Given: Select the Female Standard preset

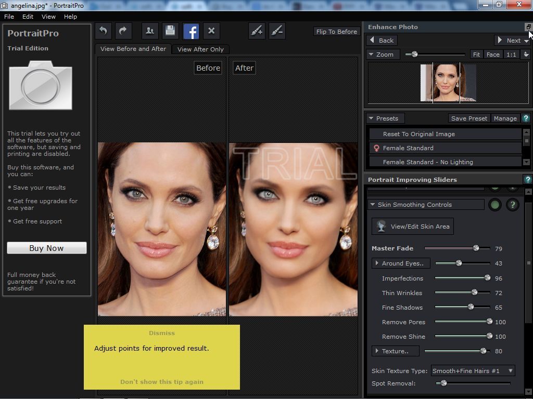Looking at the screenshot, I should click(446, 148).
